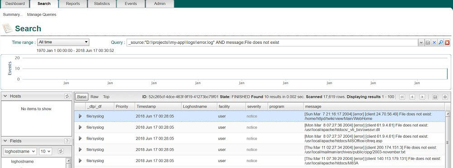Image resolution: width=453 pixels, height=168 pixels.
Task: Select loghostname in the Fields list
Action: click(x=23, y=161)
